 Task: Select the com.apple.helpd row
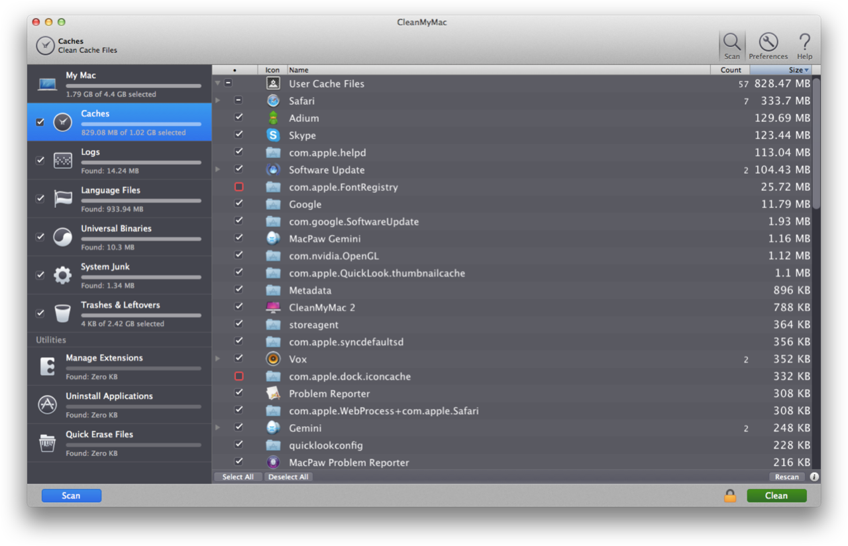(512, 152)
